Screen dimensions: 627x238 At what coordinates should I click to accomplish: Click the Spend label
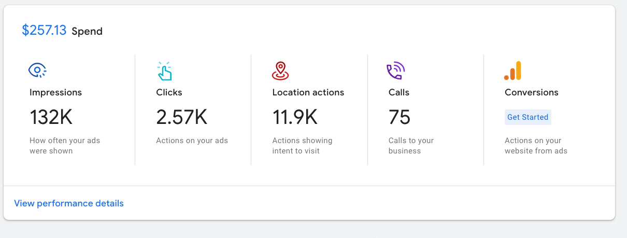[87, 32]
